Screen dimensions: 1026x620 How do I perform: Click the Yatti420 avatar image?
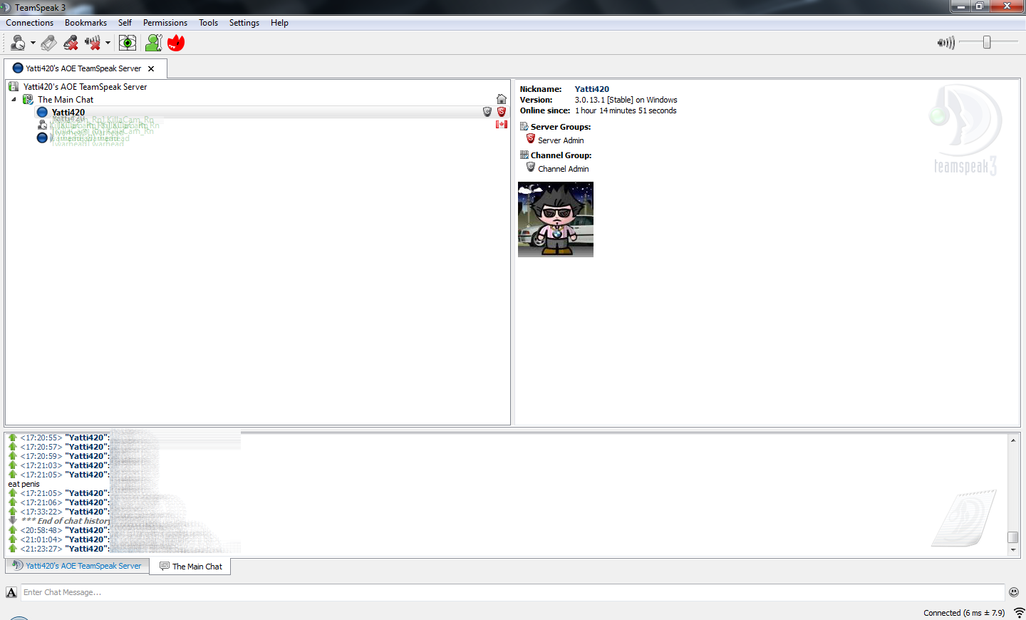tap(556, 219)
